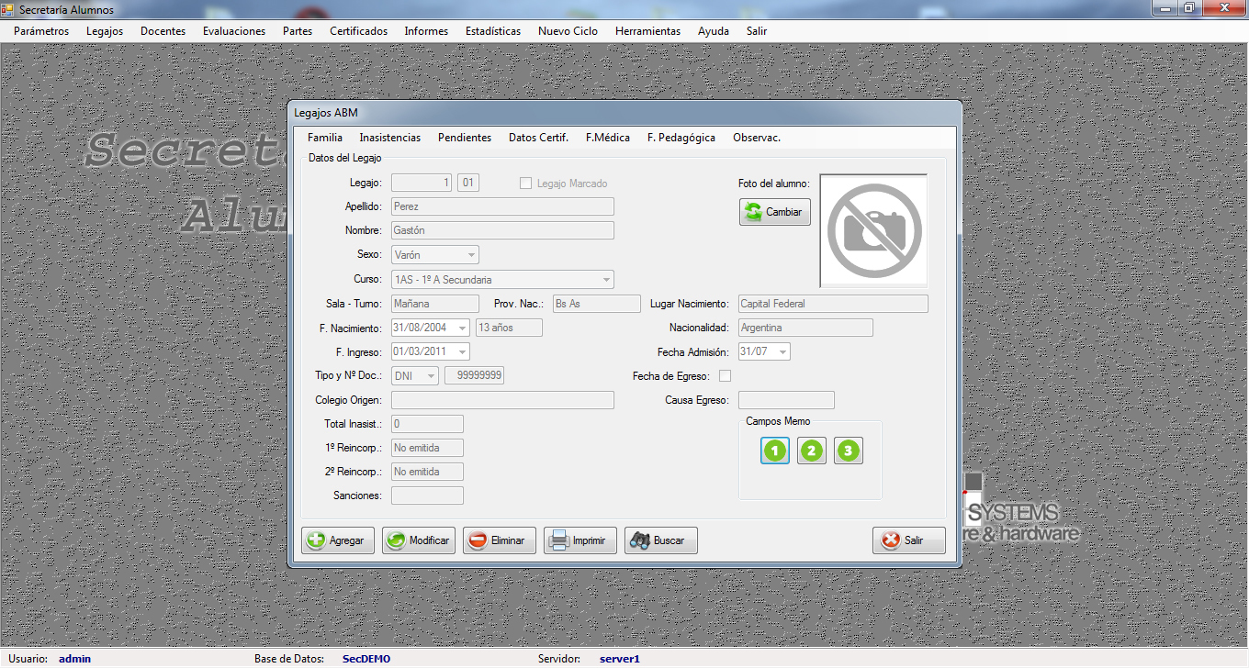Viewport: 1249px width, 668px height.
Task: Click the red Eliminar delete icon
Action: click(x=478, y=540)
